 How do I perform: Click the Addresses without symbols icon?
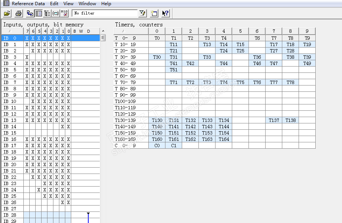tap(64, 13)
